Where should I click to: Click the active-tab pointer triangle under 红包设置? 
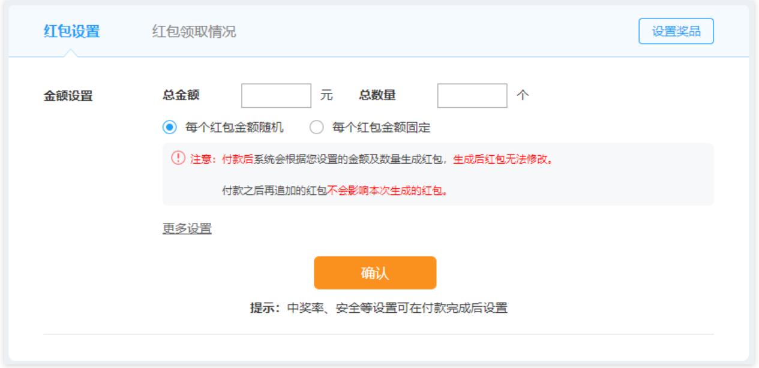(70, 53)
